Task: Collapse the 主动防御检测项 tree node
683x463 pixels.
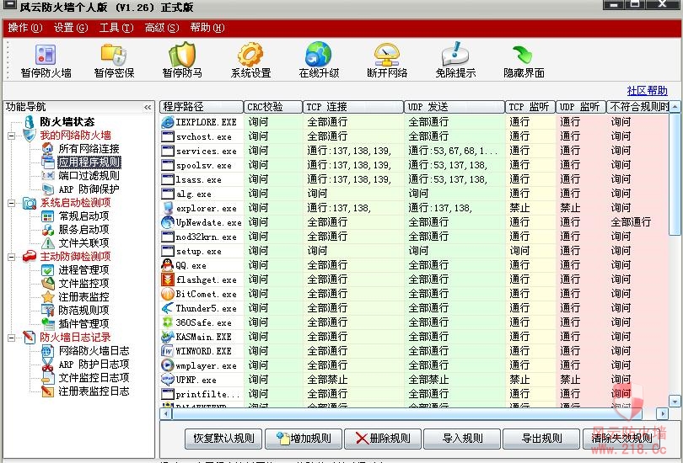Action: 11,257
